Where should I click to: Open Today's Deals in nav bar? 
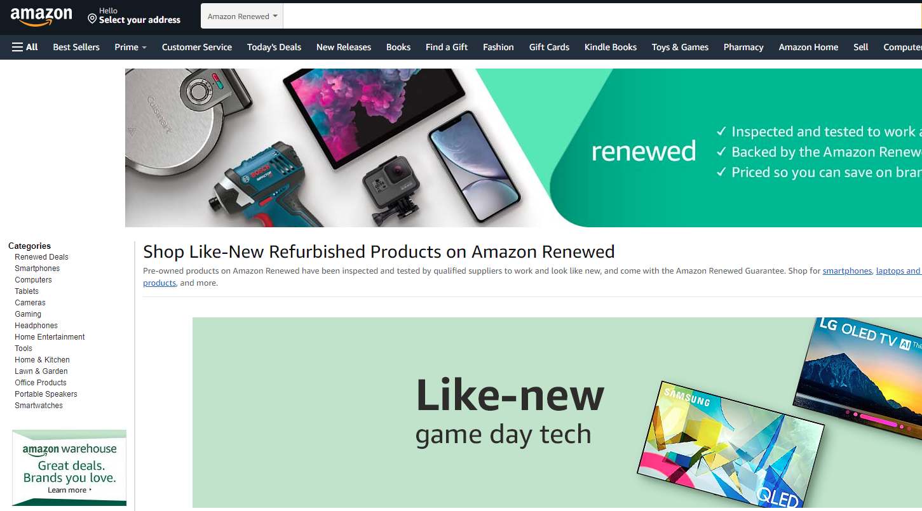(274, 47)
